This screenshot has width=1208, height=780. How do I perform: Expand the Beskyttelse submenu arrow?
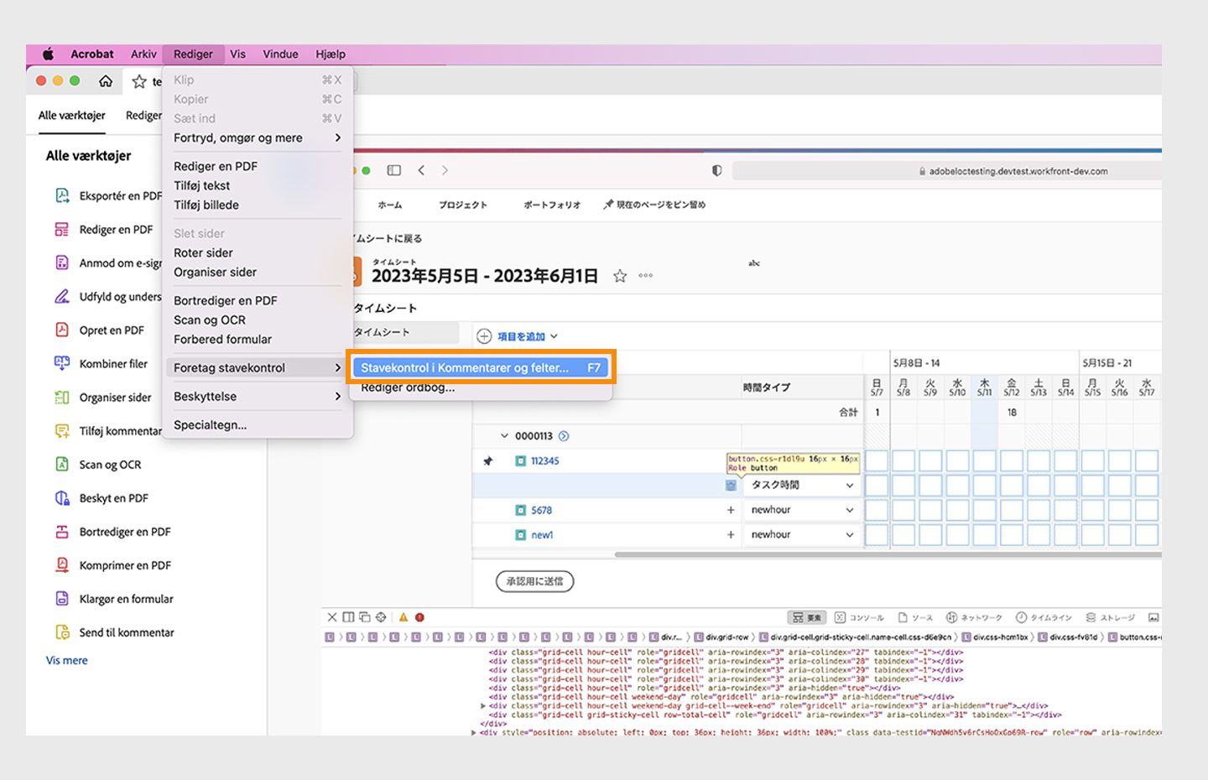click(337, 396)
